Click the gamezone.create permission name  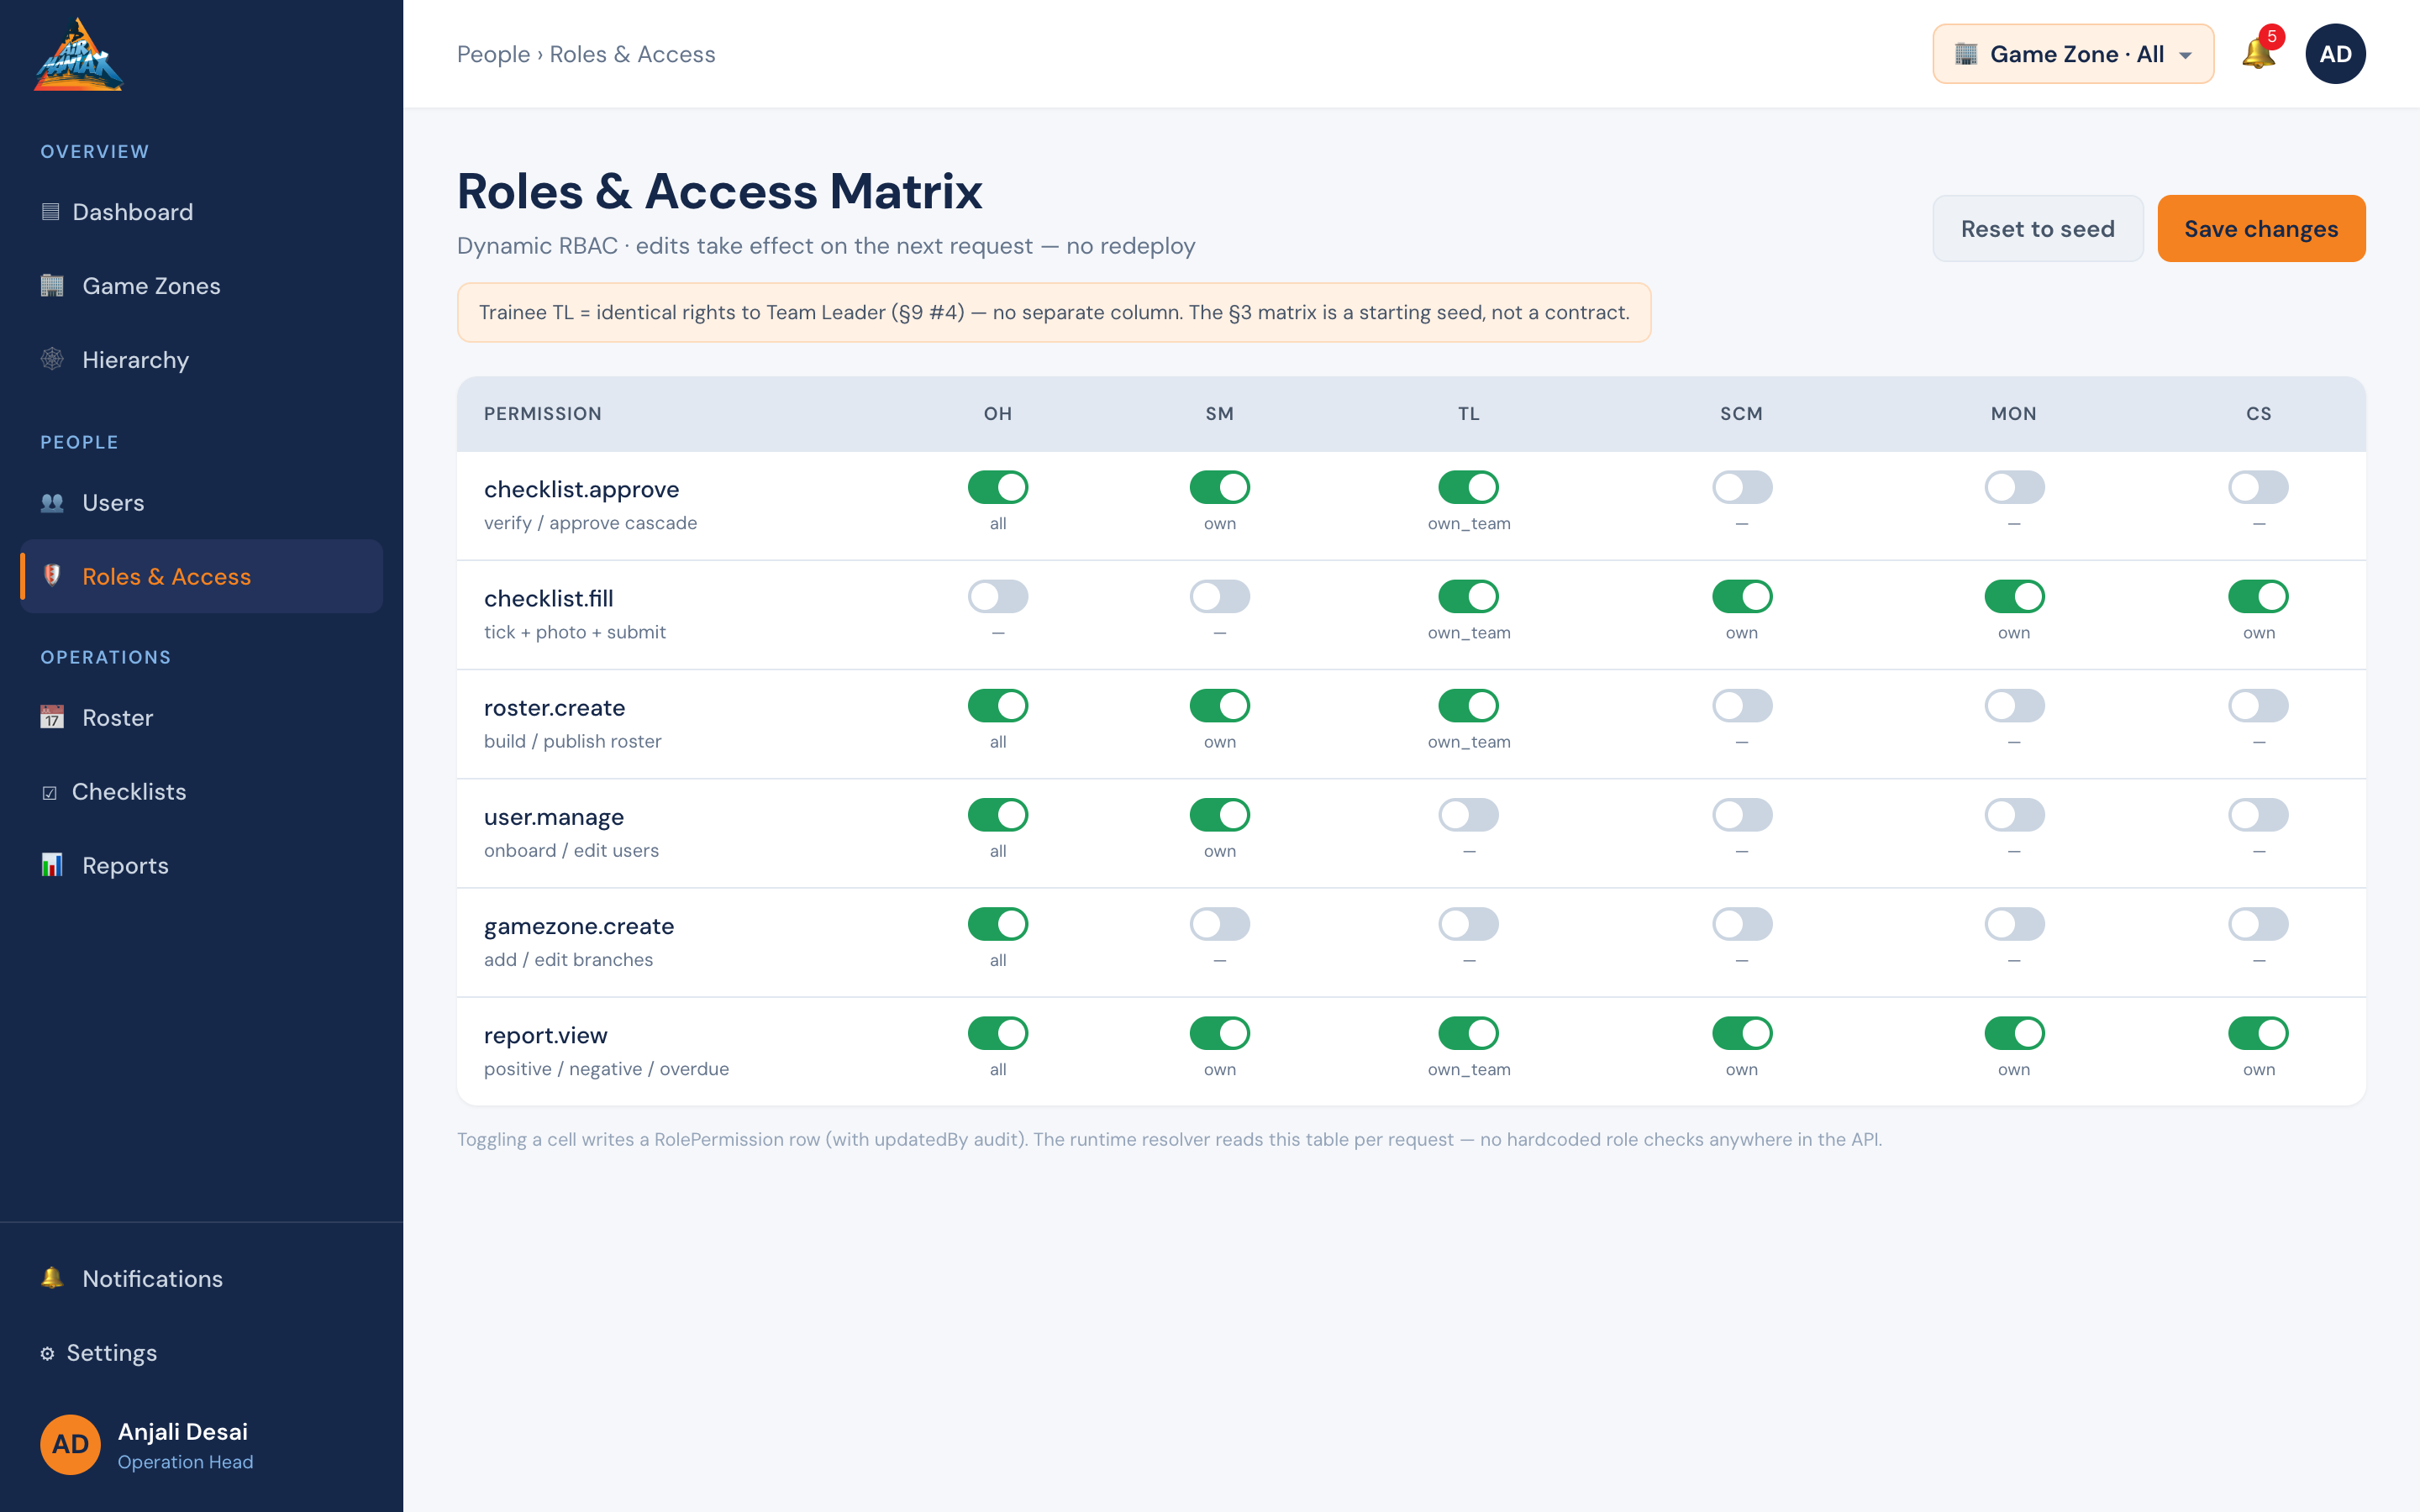tap(578, 926)
